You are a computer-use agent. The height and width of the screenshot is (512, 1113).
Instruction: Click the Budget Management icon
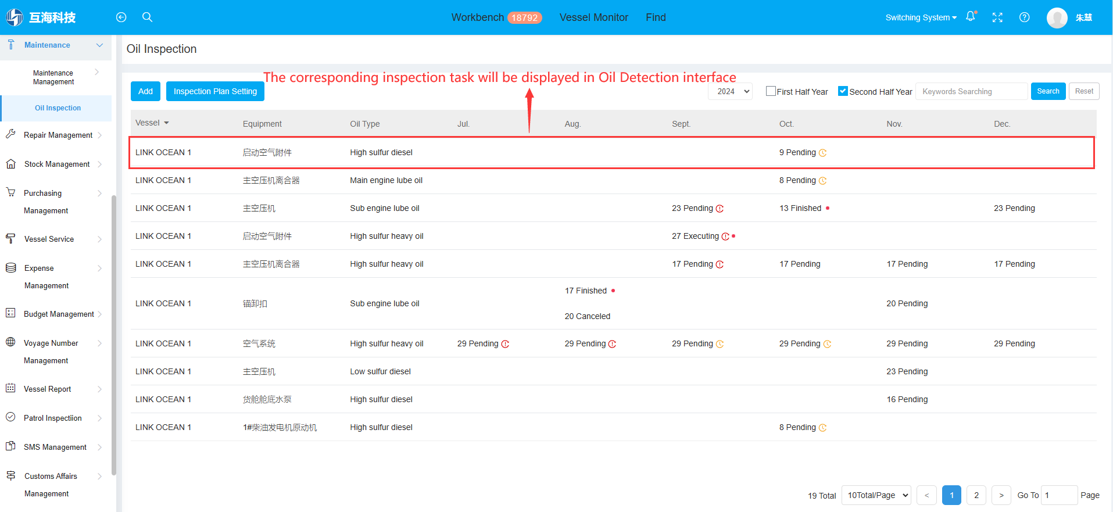(x=10, y=313)
